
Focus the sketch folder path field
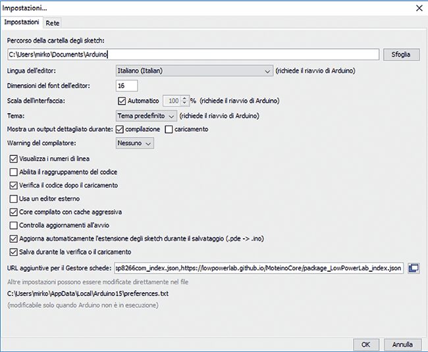click(x=193, y=55)
